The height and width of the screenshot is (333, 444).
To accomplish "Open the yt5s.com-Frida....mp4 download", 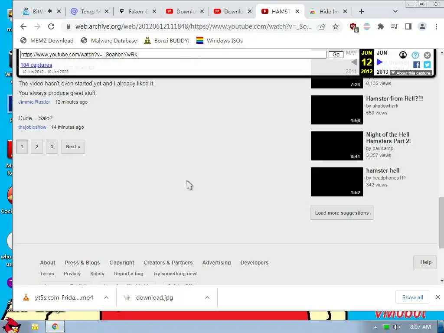I will click(x=64, y=297).
